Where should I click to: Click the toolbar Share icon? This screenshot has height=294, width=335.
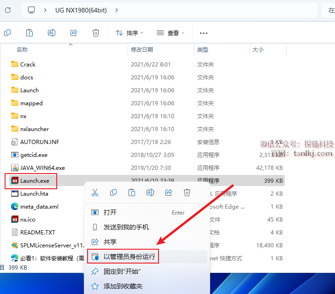(74, 33)
